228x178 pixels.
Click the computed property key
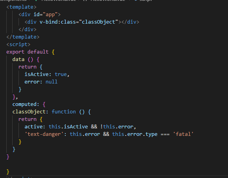tap(24, 104)
